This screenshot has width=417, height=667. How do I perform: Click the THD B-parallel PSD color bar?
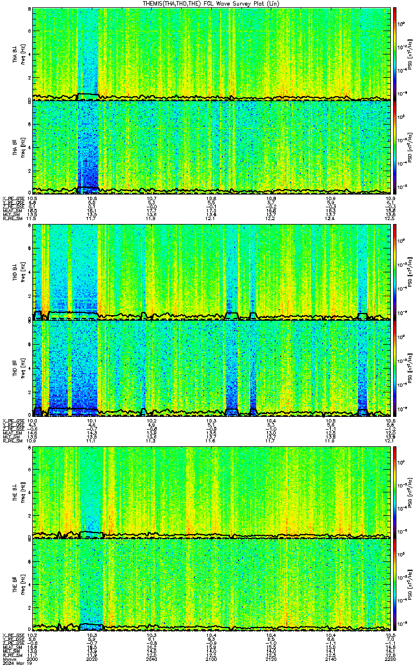click(395, 369)
